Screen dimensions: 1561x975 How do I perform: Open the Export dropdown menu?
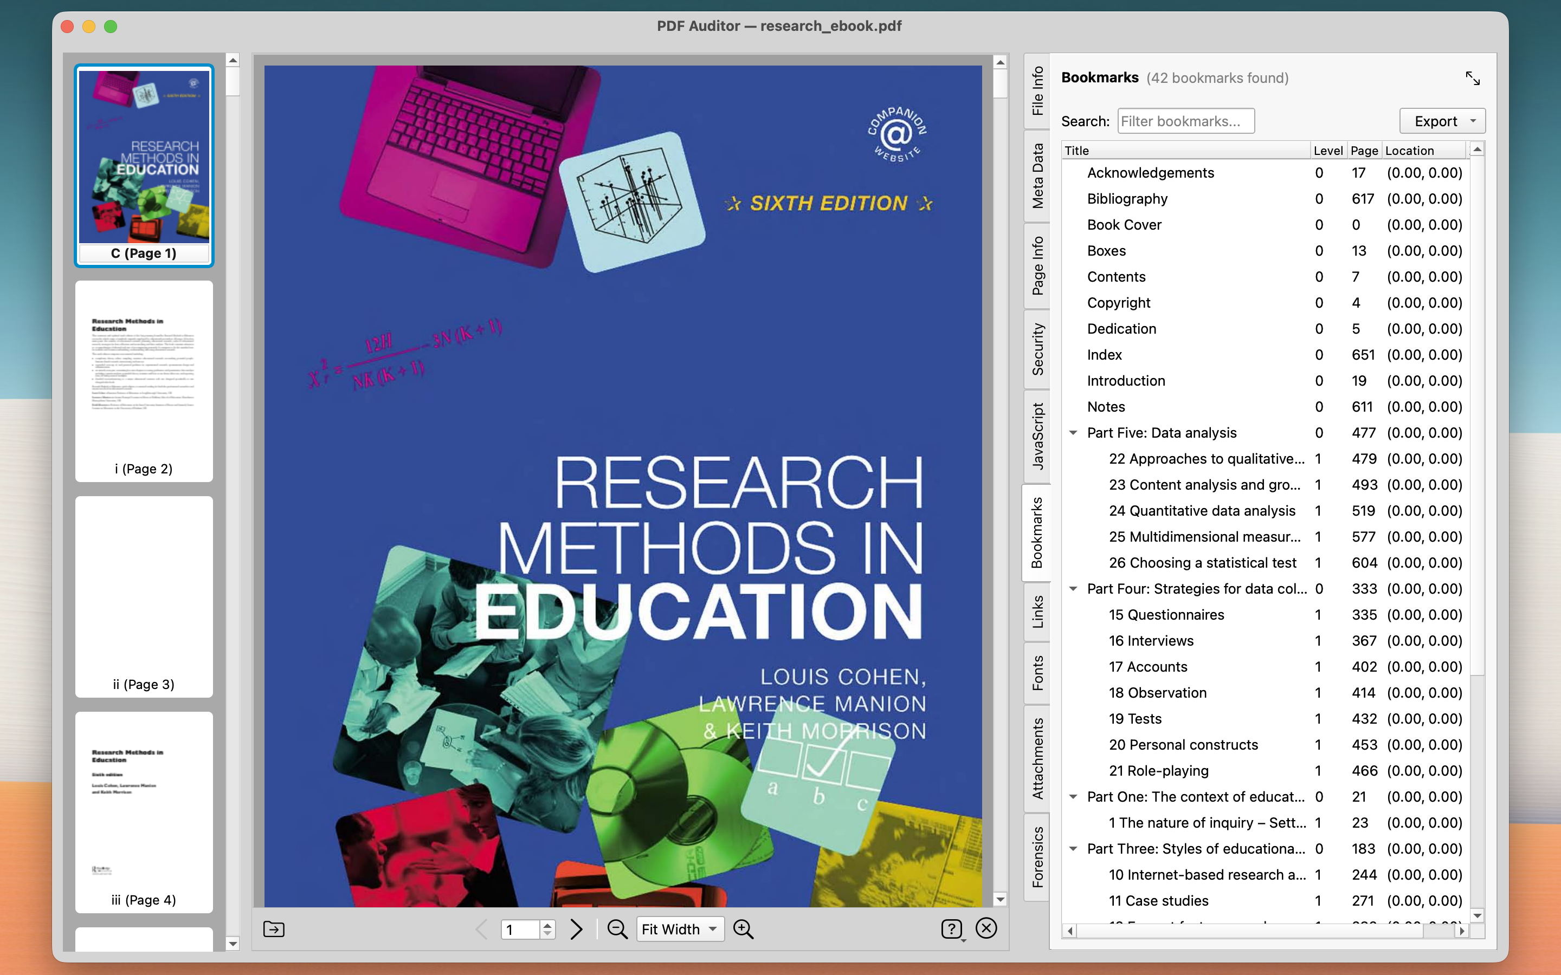pyautogui.click(x=1442, y=121)
